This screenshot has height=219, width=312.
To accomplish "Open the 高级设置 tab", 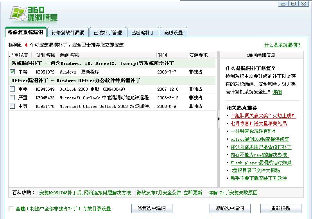I will point(173,32).
